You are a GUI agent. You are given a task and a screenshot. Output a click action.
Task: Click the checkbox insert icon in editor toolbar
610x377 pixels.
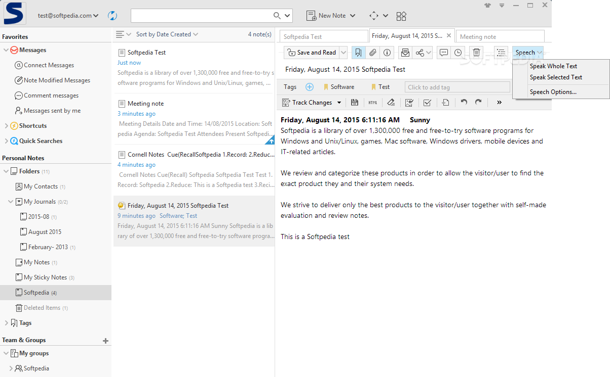[427, 103]
